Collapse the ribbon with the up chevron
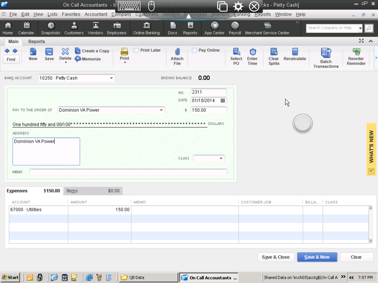The width and height of the screenshot is (378, 283). (371, 41)
